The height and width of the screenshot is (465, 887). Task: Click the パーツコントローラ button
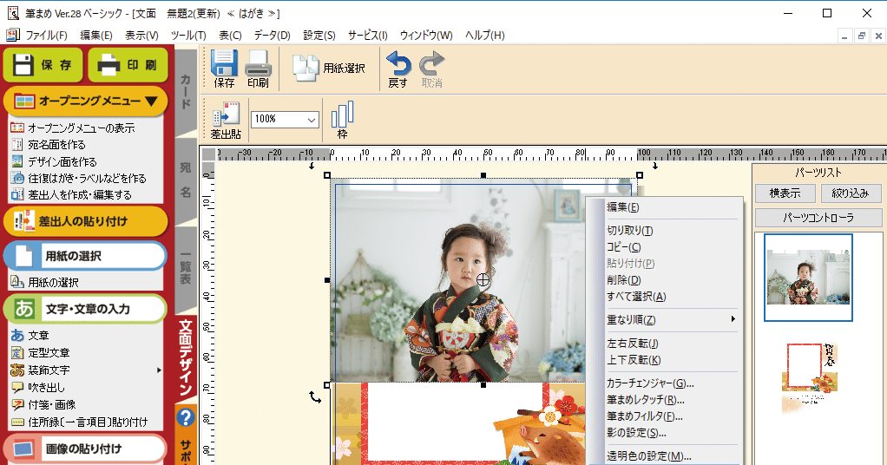point(818,217)
